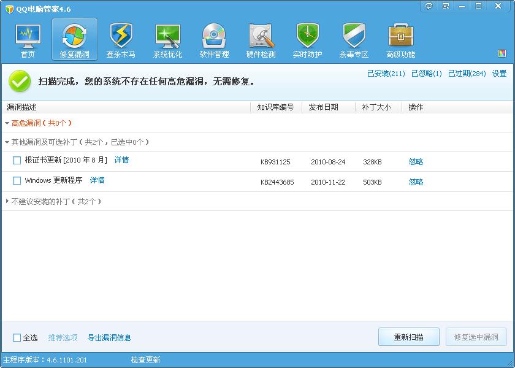Screen dimensions: 515x368
Task: Click the 重新扫描 rescan button
Action: pyautogui.click(x=408, y=337)
